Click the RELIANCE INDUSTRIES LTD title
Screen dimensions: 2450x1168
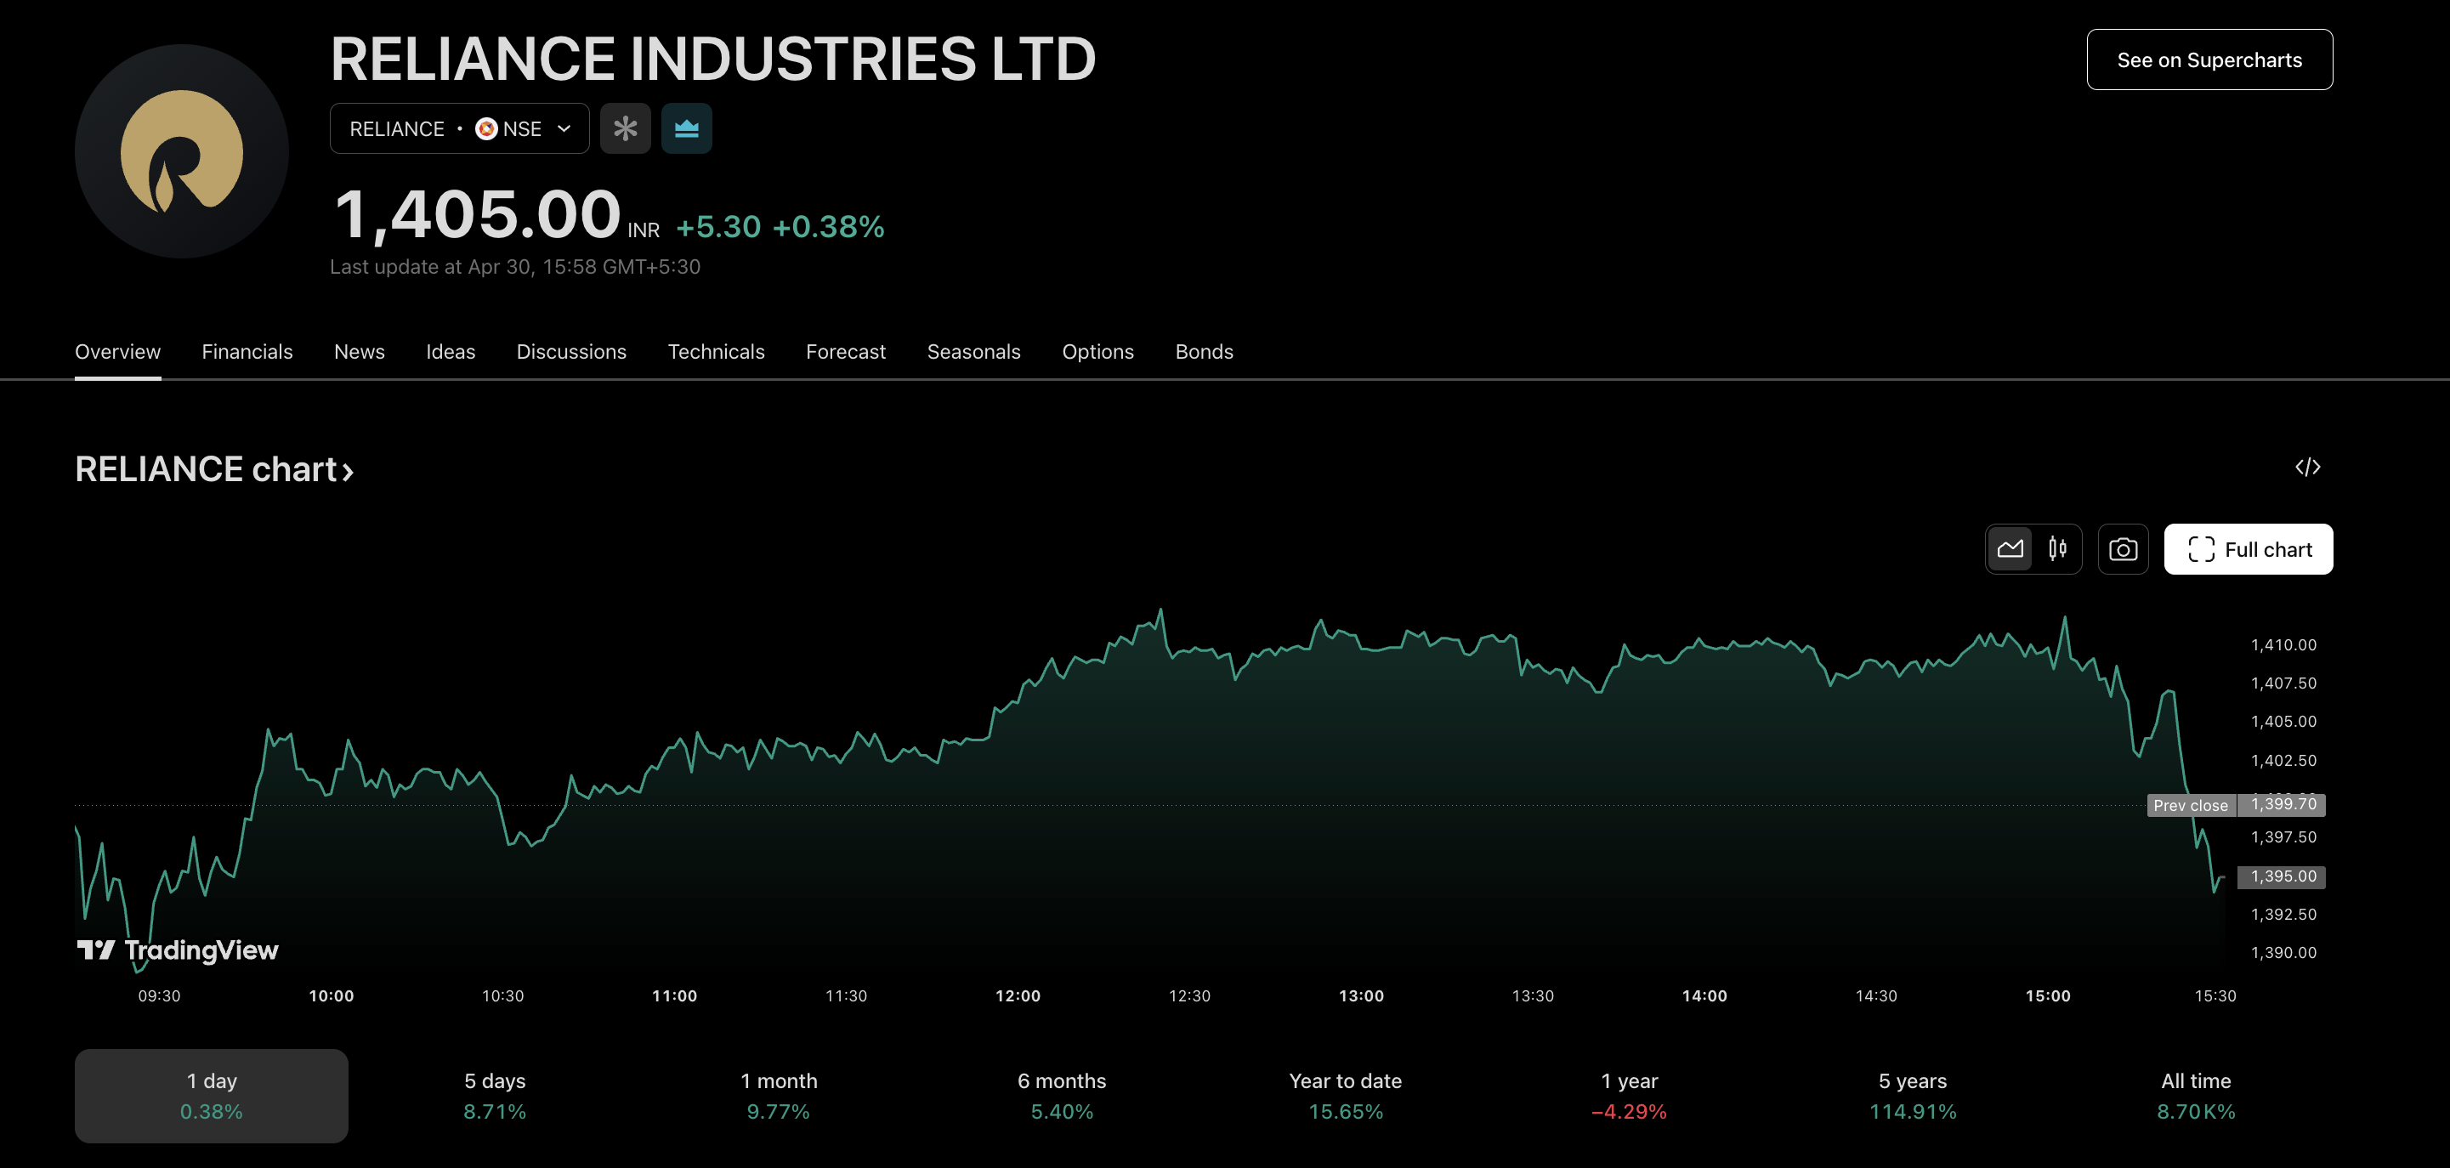point(713,59)
